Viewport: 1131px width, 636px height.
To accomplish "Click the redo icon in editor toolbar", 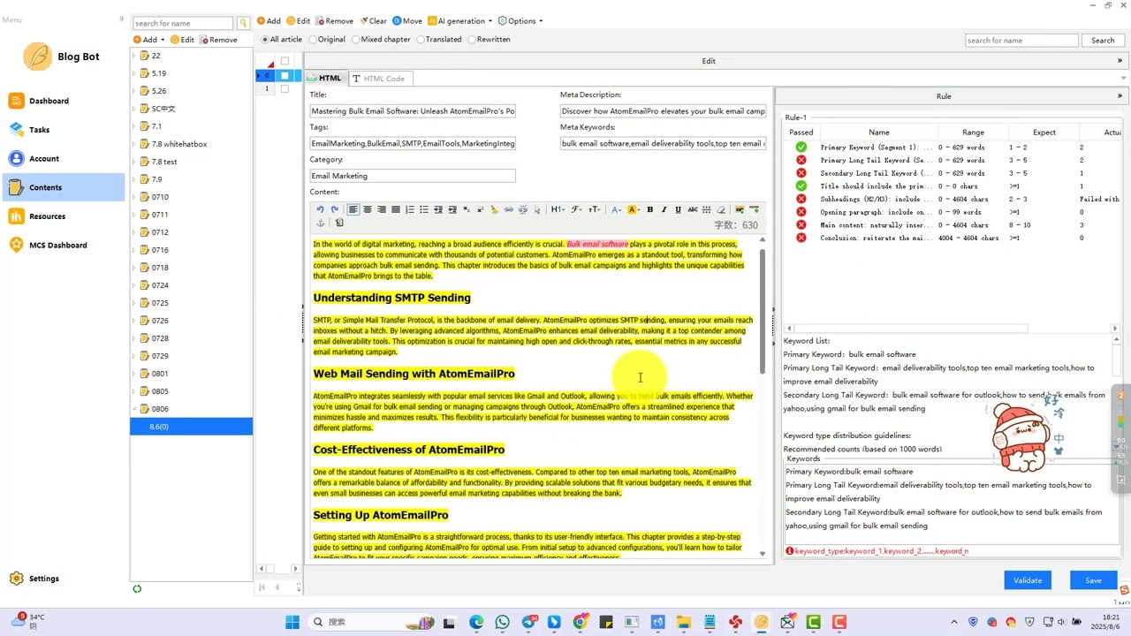I will (x=334, y=209).
